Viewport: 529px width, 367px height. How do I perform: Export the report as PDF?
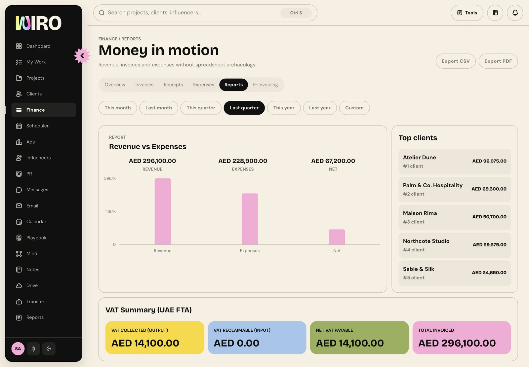tap(498, 61)
